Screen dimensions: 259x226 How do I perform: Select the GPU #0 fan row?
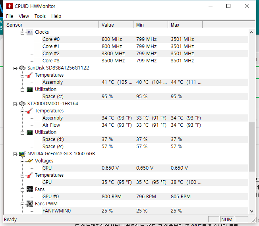pos(145,197)
